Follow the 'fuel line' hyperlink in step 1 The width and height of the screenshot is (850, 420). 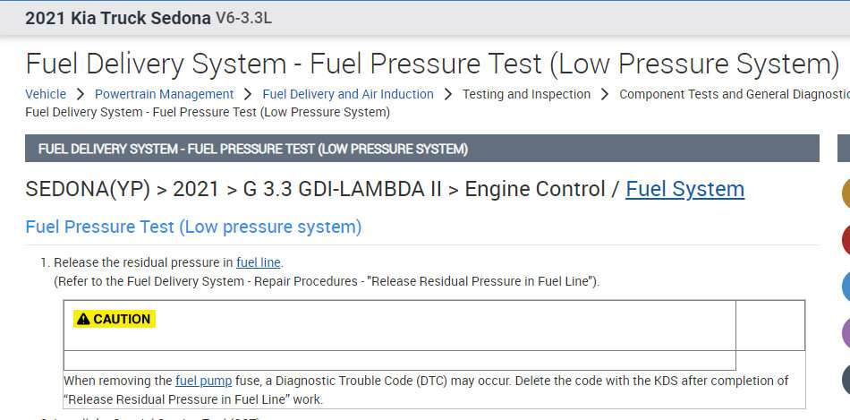[x=258, y=262]
